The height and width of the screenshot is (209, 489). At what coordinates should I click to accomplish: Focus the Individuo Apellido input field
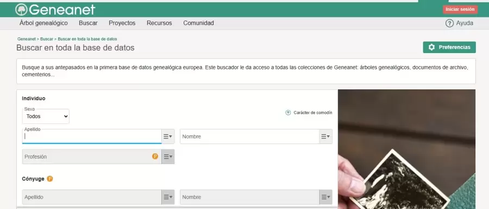92,136
